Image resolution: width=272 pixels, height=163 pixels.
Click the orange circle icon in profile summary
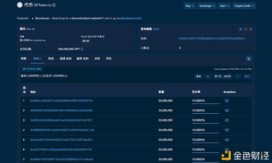[x=245, y=29]
